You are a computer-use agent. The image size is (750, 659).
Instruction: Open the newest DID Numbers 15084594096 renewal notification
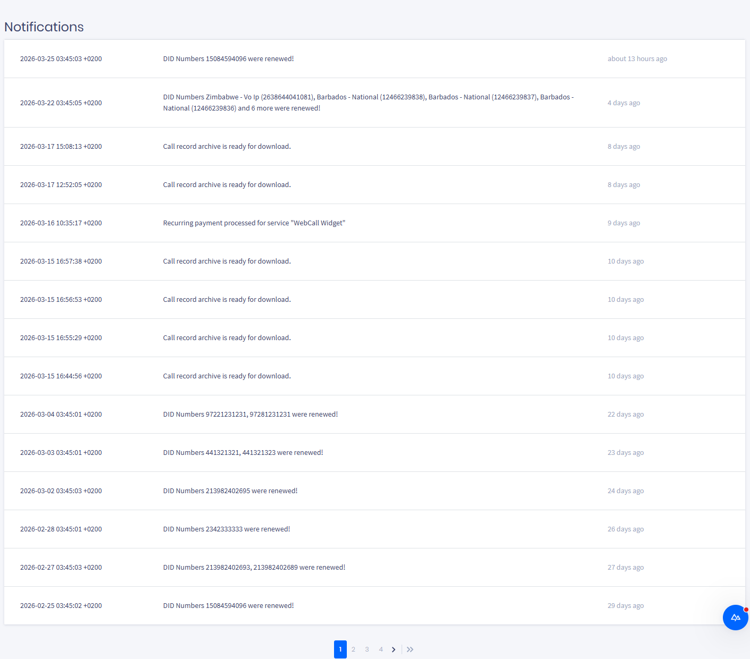[x=228, y=58]
